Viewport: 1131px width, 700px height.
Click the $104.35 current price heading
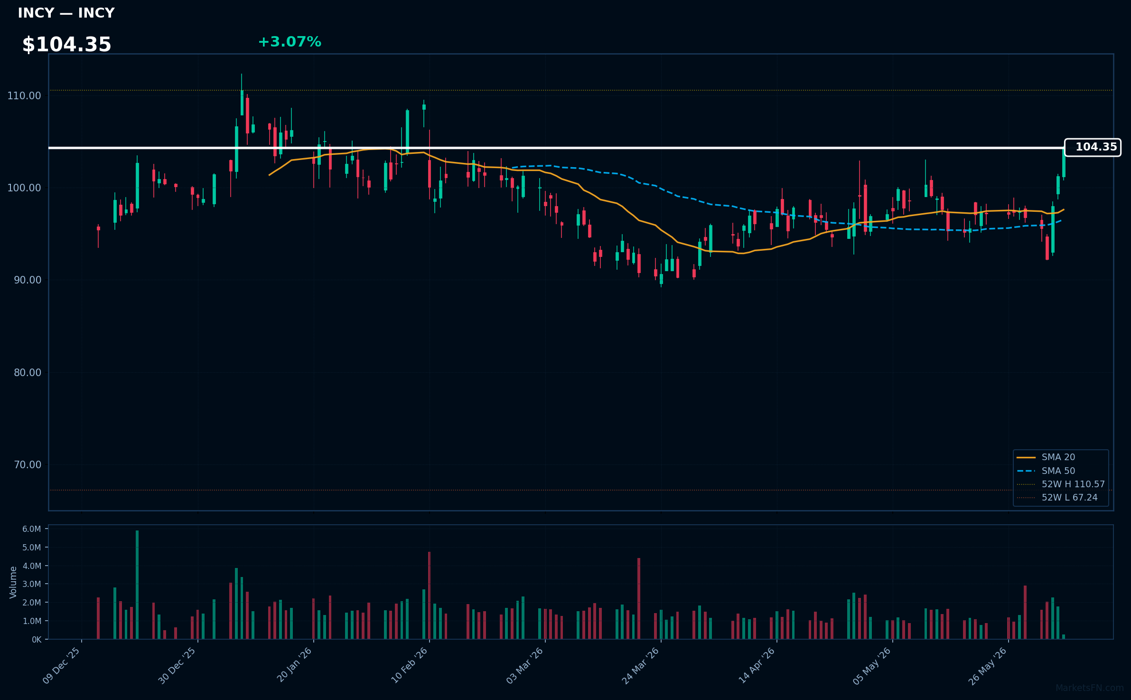point(66,45)
